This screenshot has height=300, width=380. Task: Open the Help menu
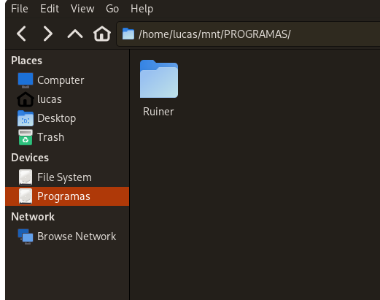coord(141,9)
